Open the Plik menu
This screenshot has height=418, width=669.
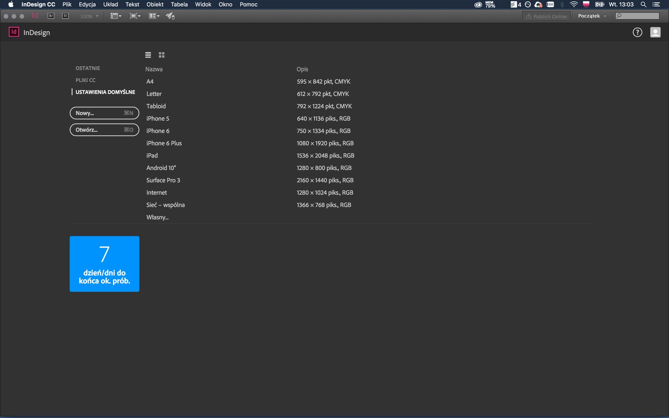[67, 5]
